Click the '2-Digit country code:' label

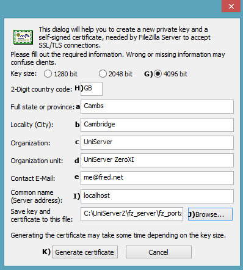coord(42,89)
